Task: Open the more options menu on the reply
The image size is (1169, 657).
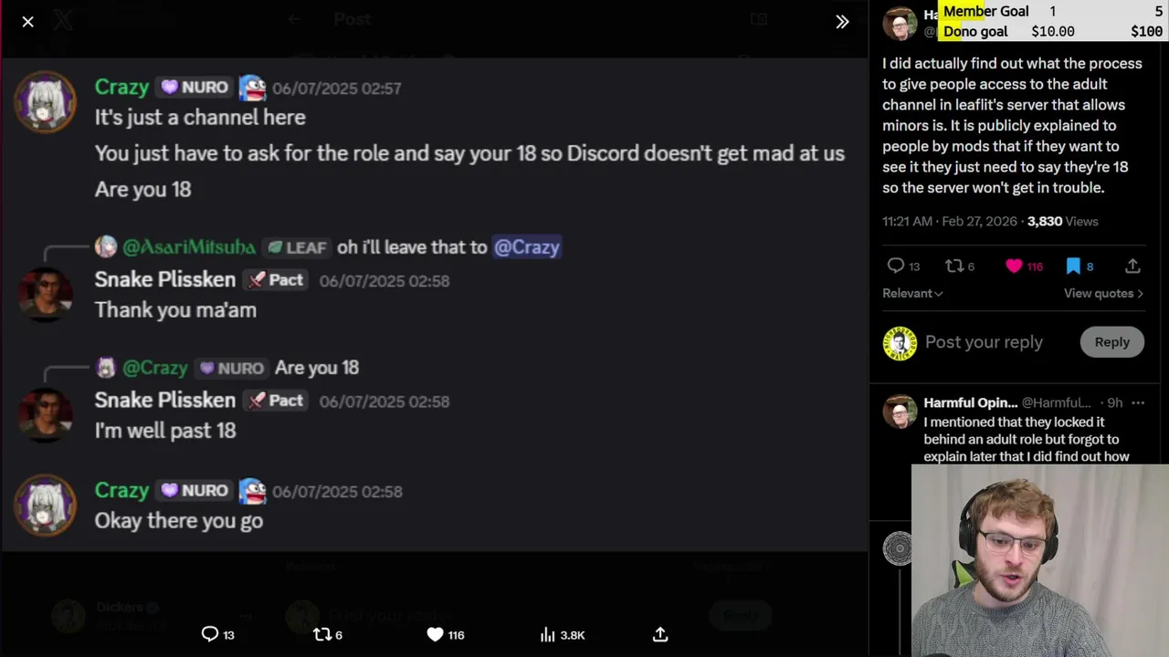Action: point(1138,402)
